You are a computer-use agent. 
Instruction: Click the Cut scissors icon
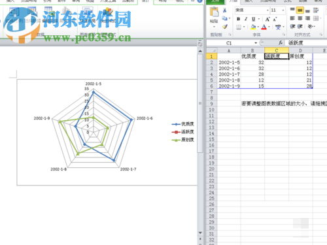tap(225, 10)
